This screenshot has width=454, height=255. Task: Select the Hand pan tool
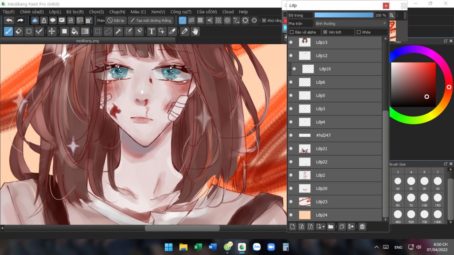tap(196, 31)
